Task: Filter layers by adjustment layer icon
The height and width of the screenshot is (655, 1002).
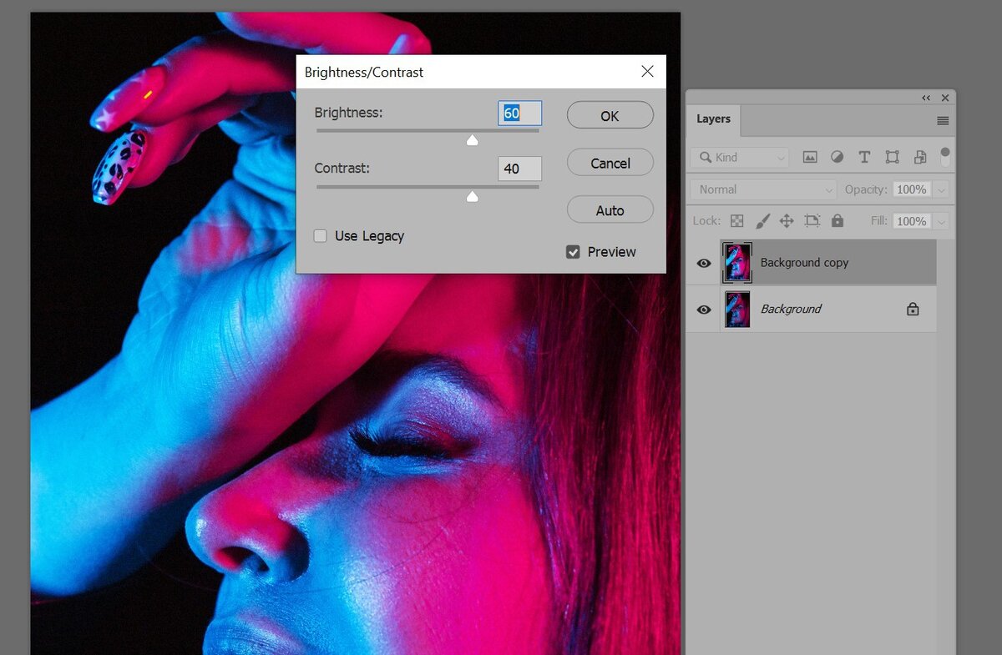Action: click(837, 157)
